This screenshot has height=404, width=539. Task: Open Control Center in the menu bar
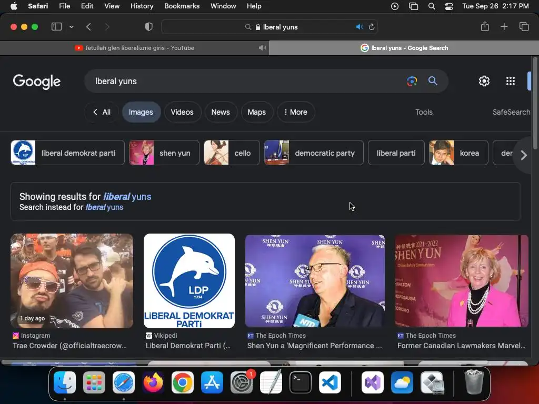point(448,6)
